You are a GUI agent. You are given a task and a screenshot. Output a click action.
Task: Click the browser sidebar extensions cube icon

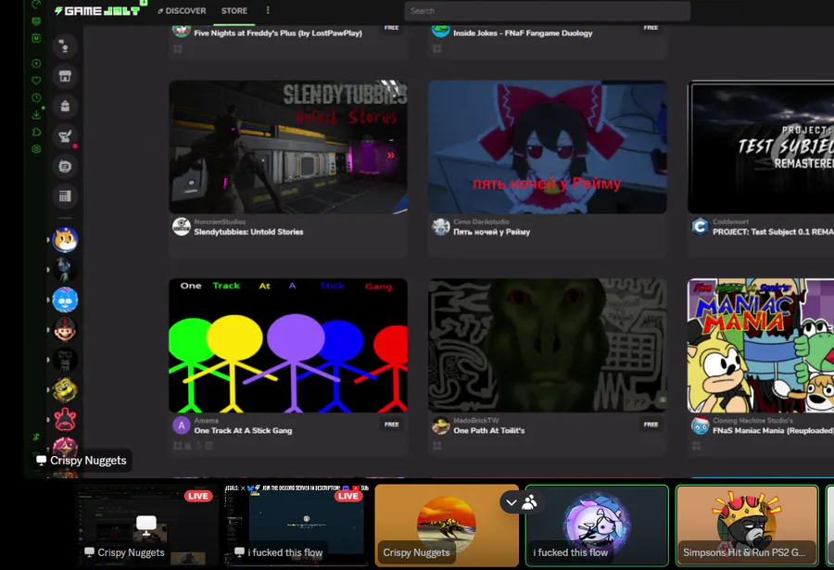tap(36, 132)
